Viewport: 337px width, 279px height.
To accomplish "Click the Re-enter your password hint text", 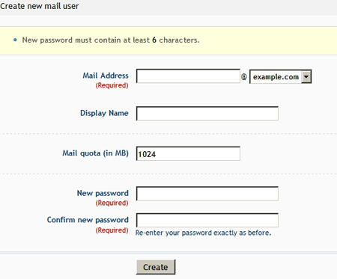I will (x=203, y=233).
